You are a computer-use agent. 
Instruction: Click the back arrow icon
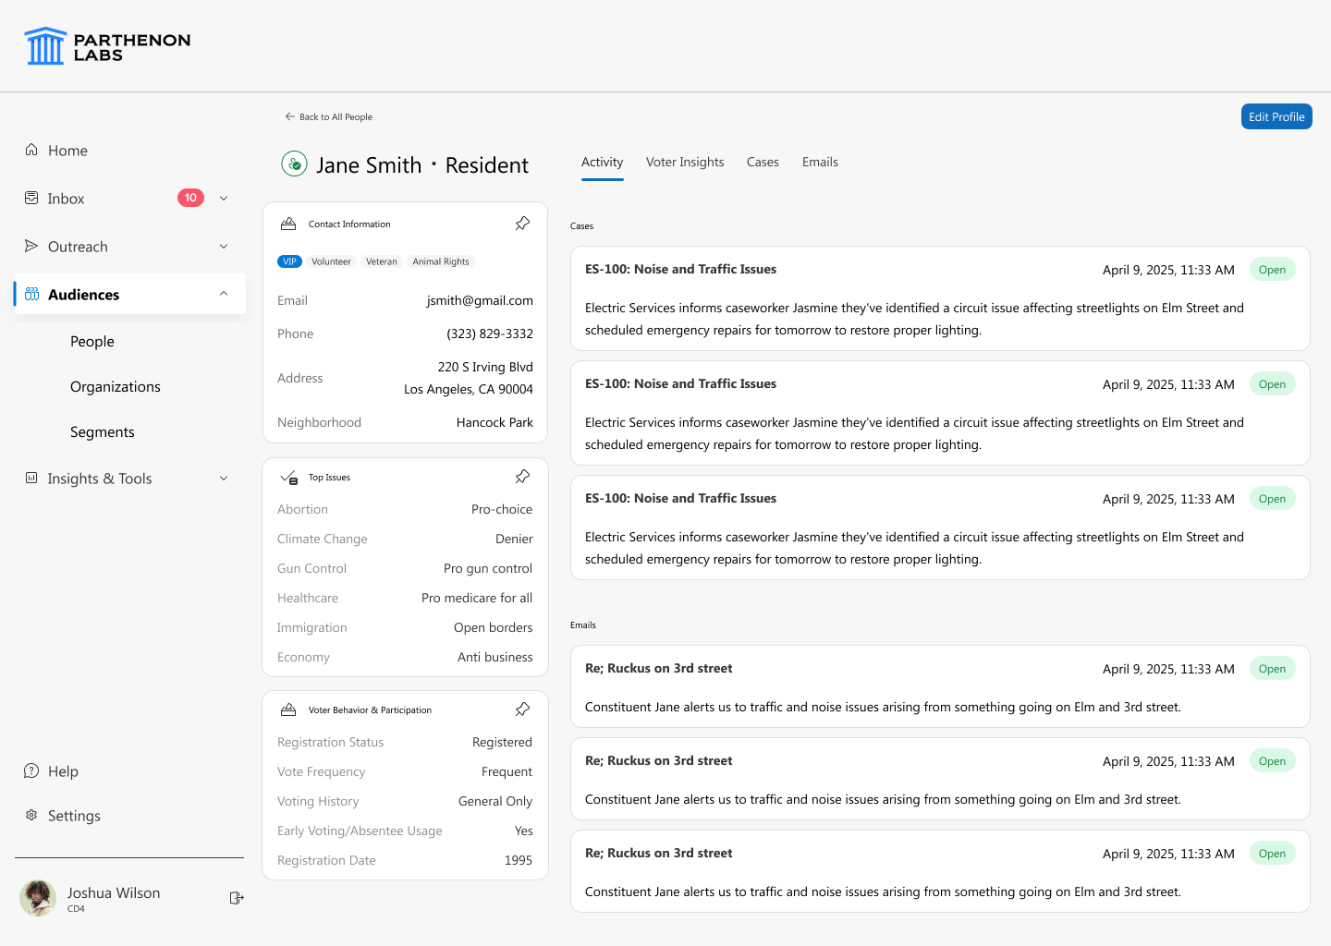coord(289,116)
